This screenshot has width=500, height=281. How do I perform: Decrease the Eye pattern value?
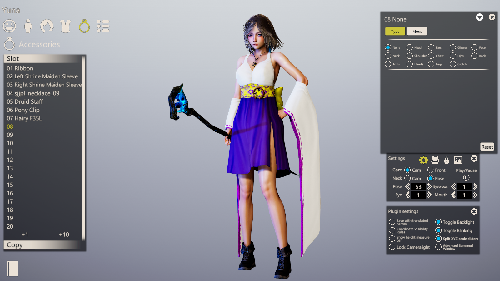pyautogui.click(x=407, y=195)
